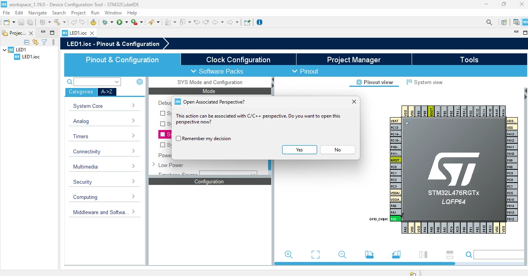Click the Forward navigation arrow icon
528x276 pixels.
tap(230, 22)
